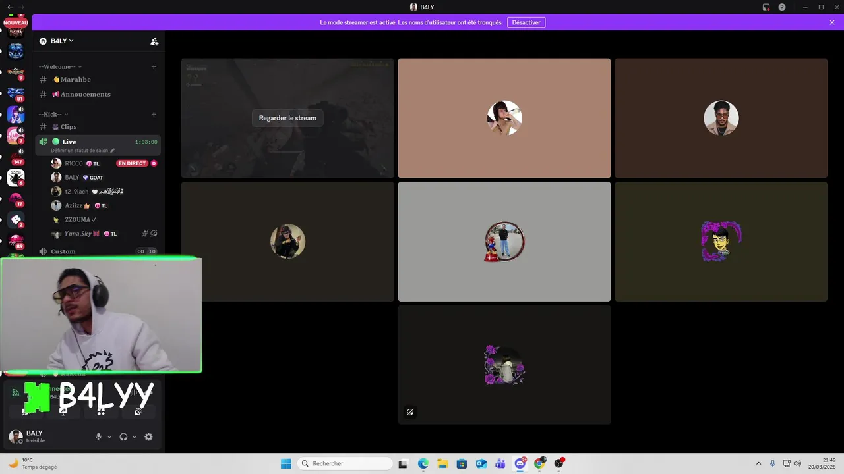
Task: Select user ZZOUMA in the voice list
Action: [x=104, y=220]
